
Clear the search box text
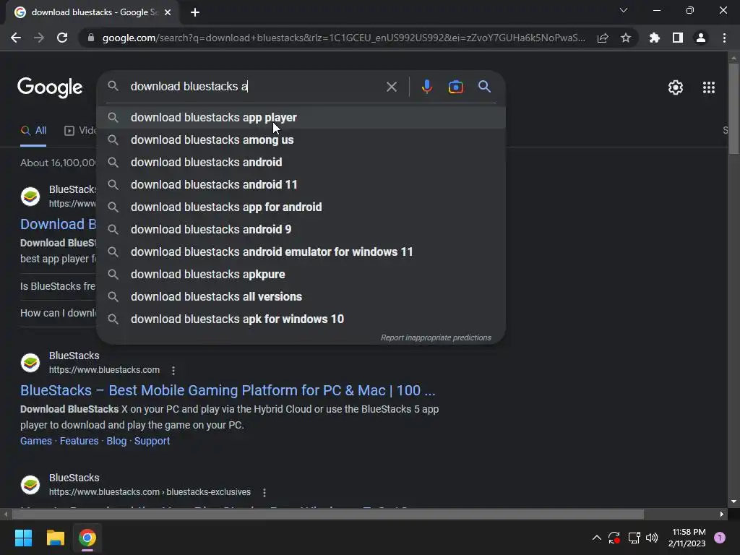tap(391, 87)
